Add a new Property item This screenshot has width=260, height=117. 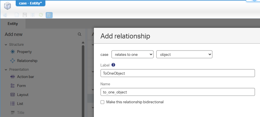coord(24,52)
